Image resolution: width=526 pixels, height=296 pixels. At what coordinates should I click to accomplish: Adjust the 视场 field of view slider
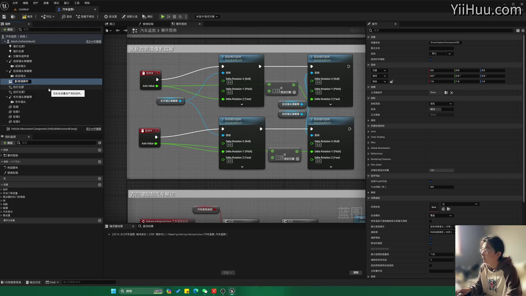[441, 109]
